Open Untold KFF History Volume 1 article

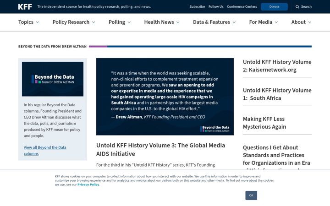pos(277,94)
